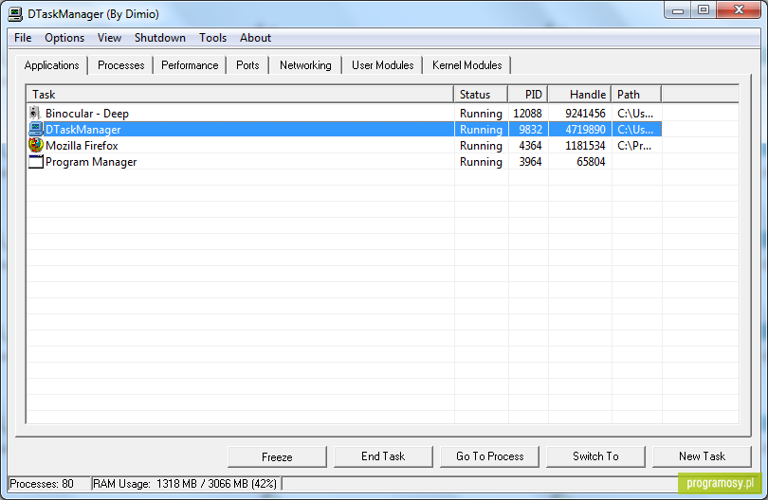Sort by the Path column header

pos(637,95)
